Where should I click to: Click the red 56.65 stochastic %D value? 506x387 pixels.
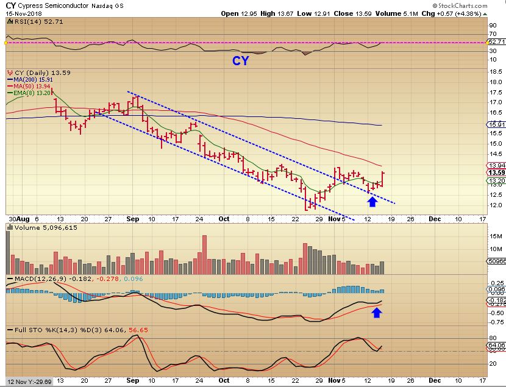pyautogui.click(x=138, y=330)
